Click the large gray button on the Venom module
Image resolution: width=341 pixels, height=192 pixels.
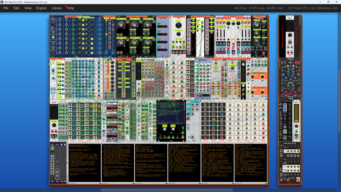290,42
